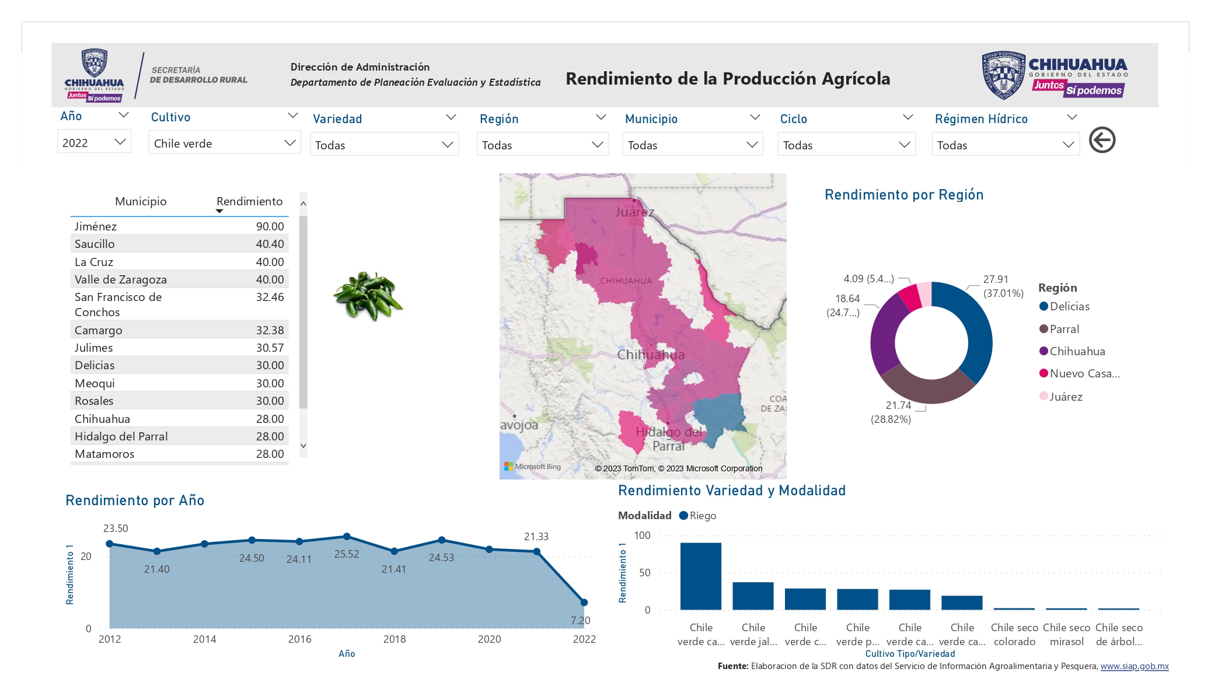Select the La Cruz table row
The height and width of the screenshot is (700, 1211).
click(x=179, y=262)
